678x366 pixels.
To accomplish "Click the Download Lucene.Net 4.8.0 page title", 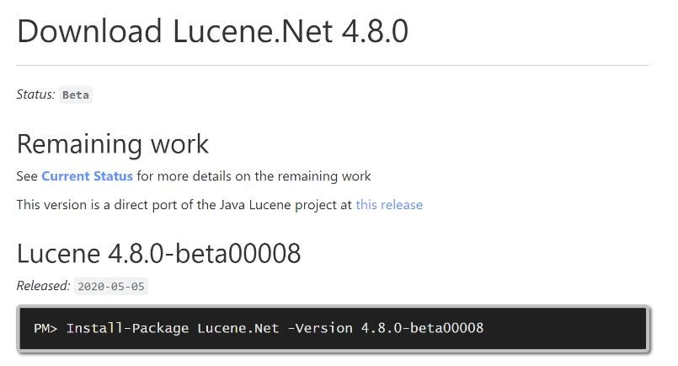I will (212, 32).
